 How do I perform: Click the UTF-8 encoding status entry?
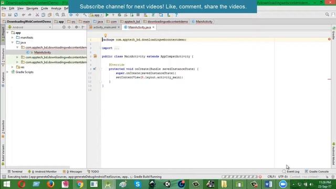pos(283,177)
